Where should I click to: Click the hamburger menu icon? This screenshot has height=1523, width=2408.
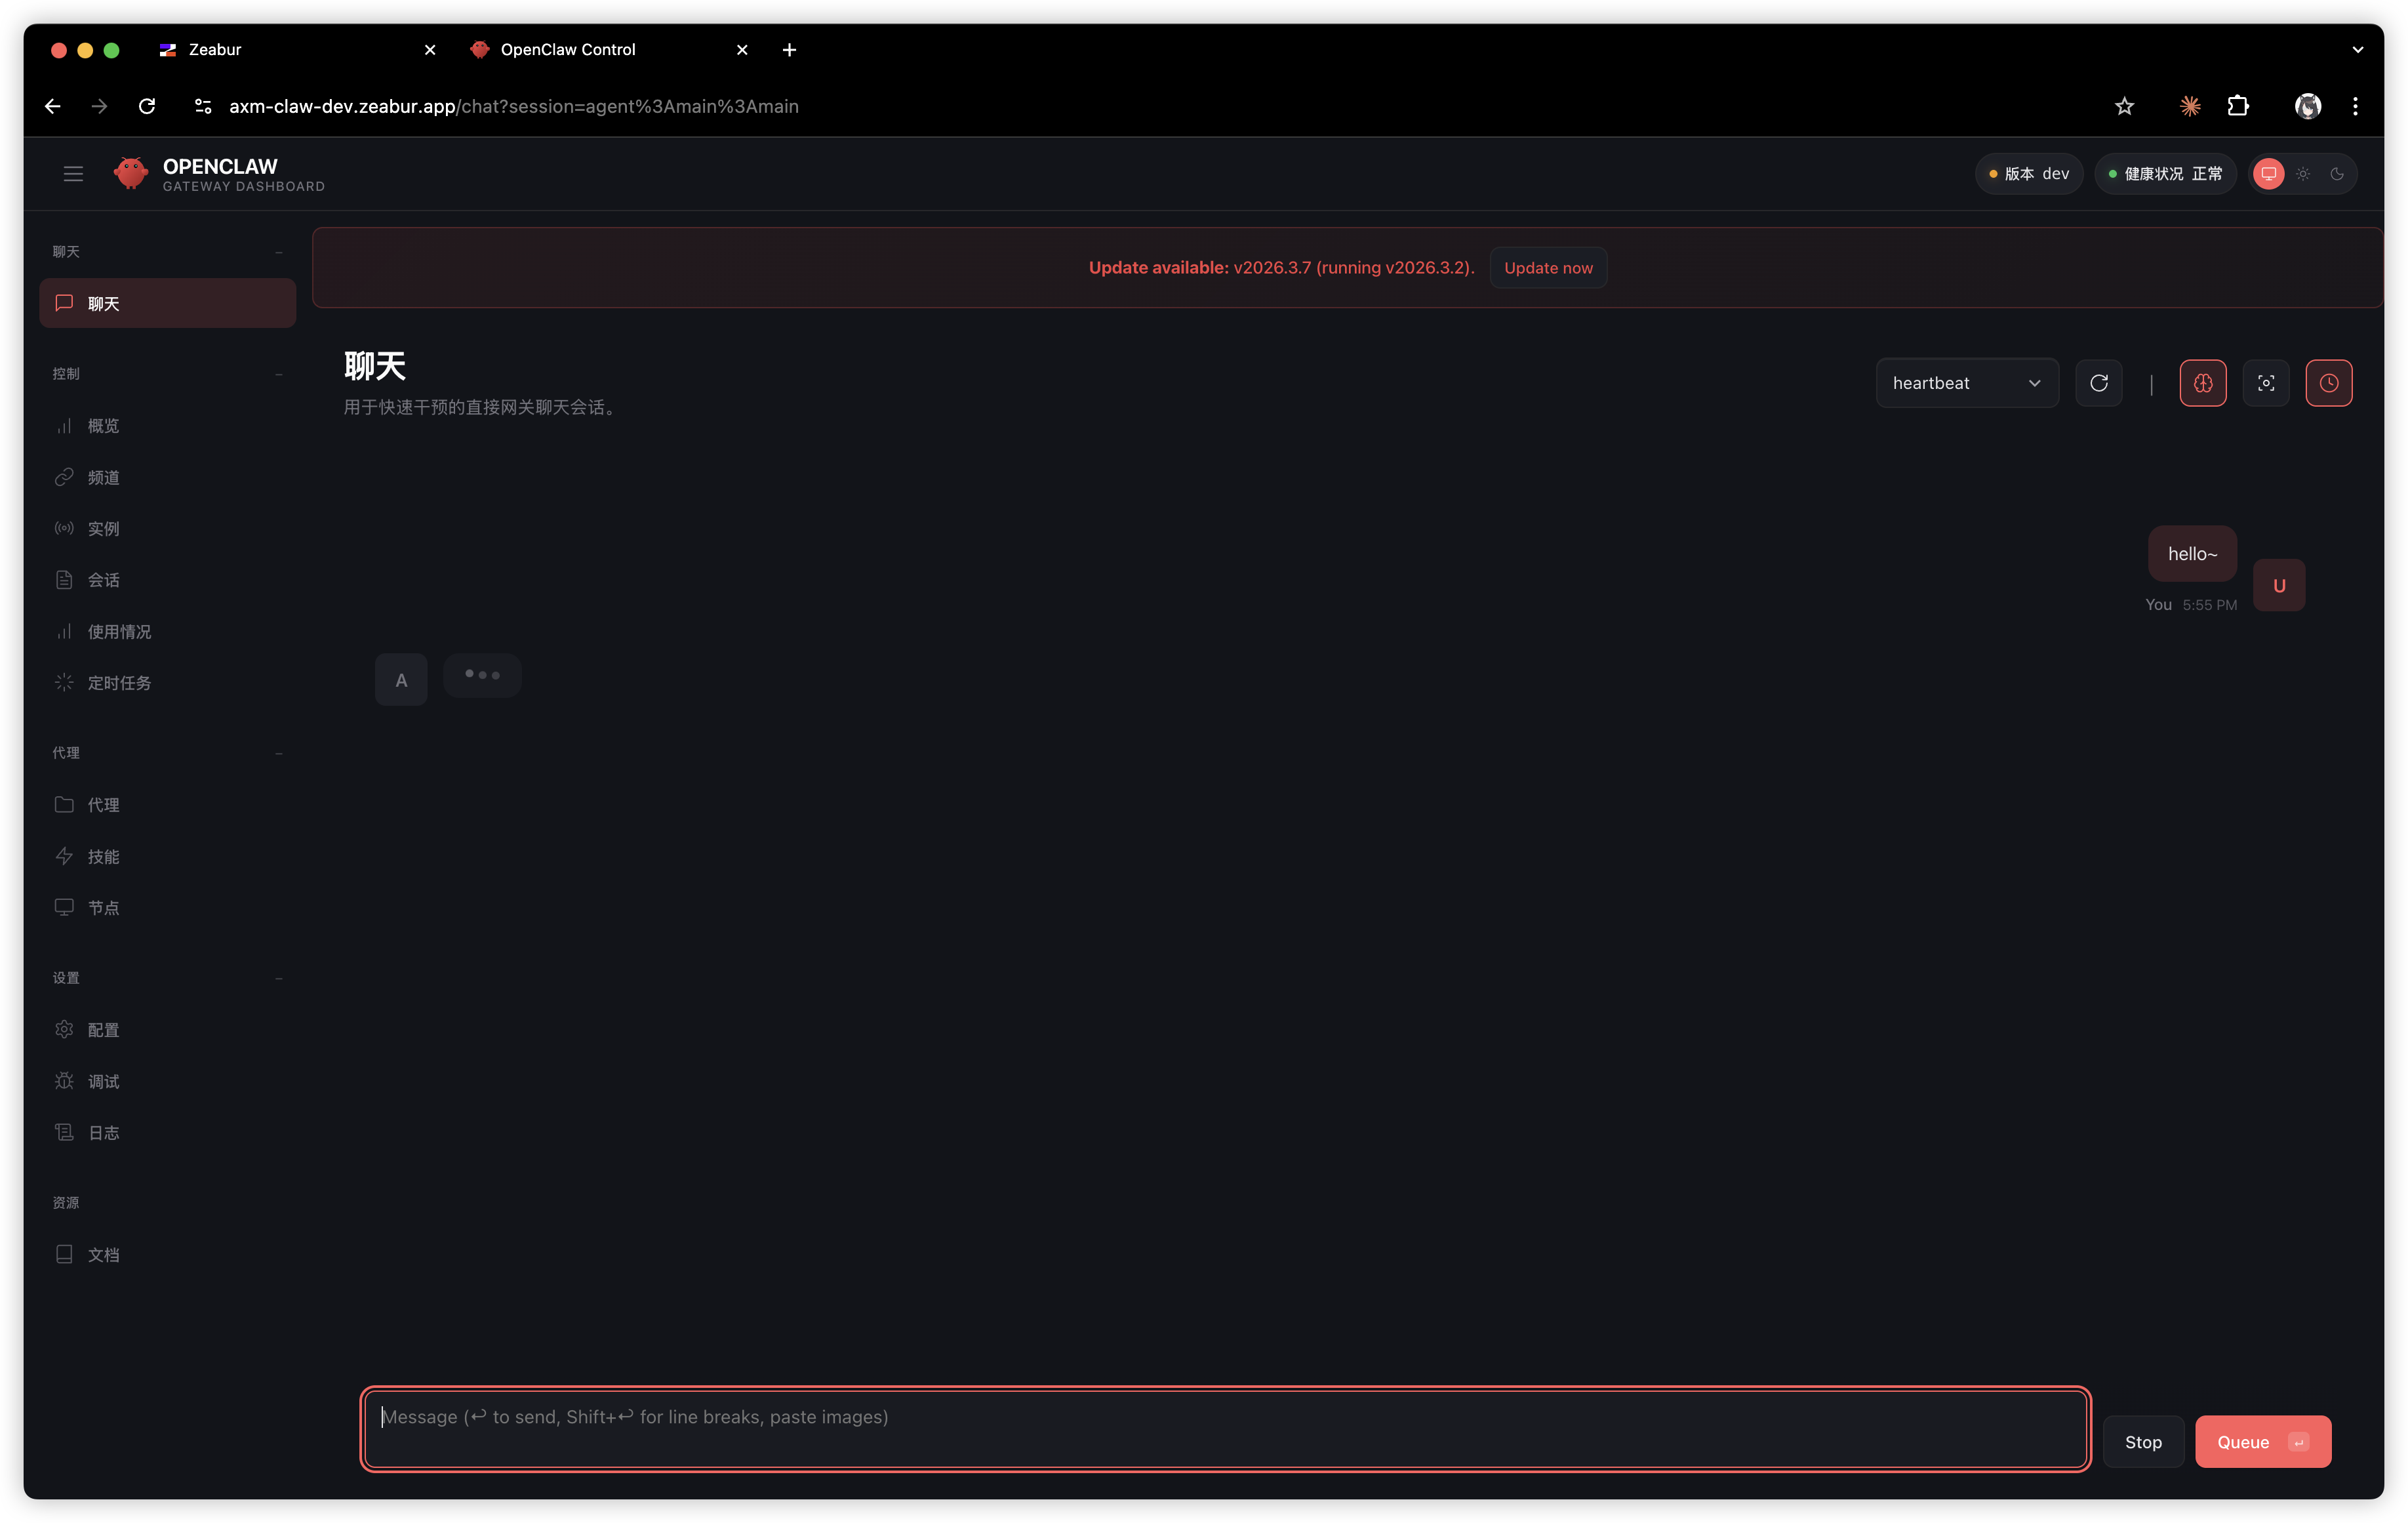point(73,174)
